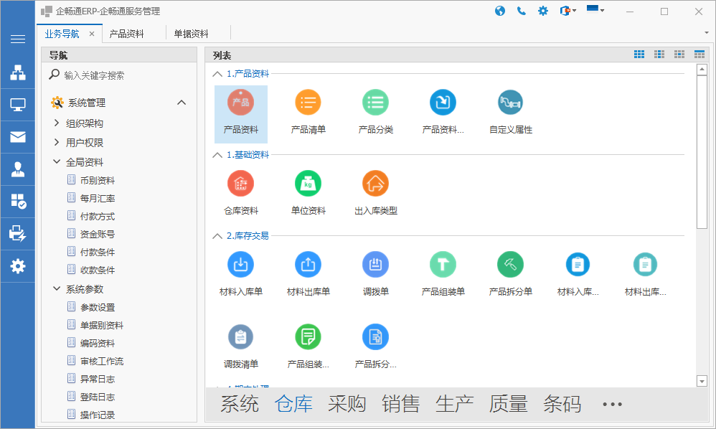The height and width of the screenshot is (429, 716).
Task: Click the user person sidebar icon
Action: (x=18, y=169)
